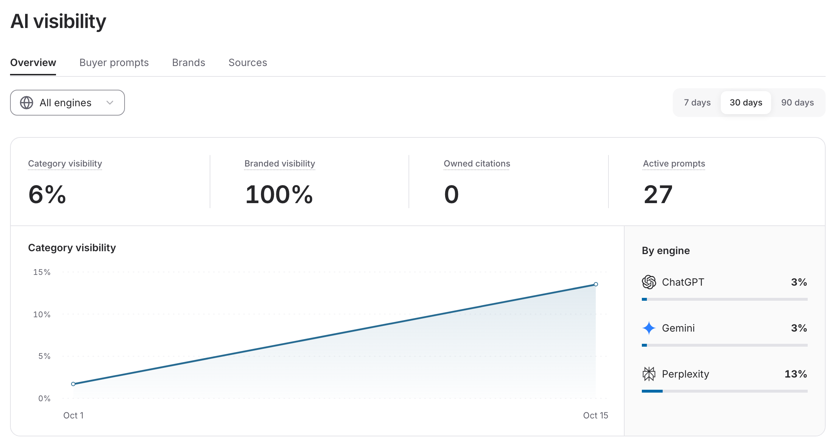Click the 27 active prompts value
This screenshot has height=445, width=840.
658,195
